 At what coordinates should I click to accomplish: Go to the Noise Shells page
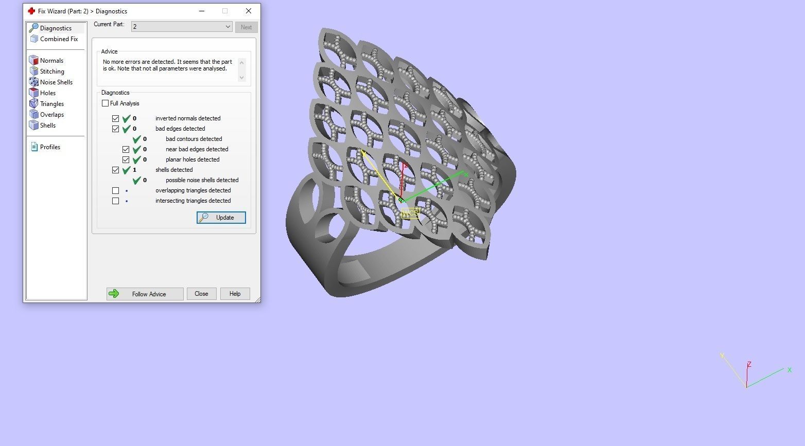click(56, 82)
